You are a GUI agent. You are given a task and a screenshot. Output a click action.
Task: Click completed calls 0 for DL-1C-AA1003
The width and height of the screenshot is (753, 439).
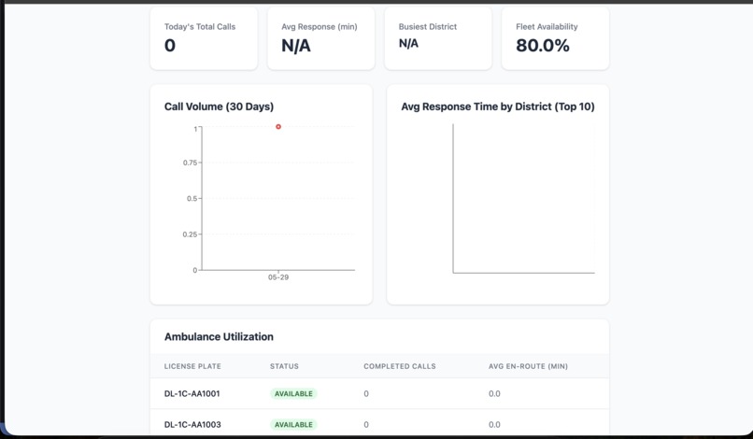pos(366,425)
